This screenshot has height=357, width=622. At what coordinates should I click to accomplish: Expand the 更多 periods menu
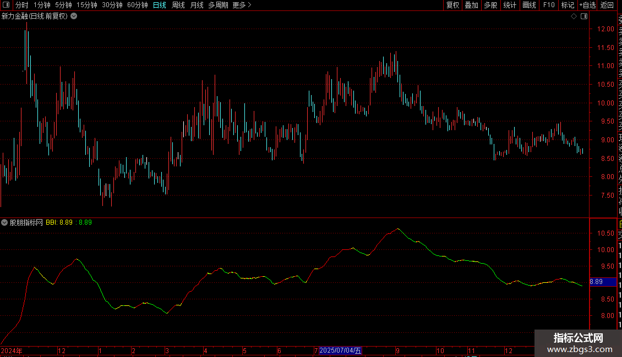(x=242, y=5)
